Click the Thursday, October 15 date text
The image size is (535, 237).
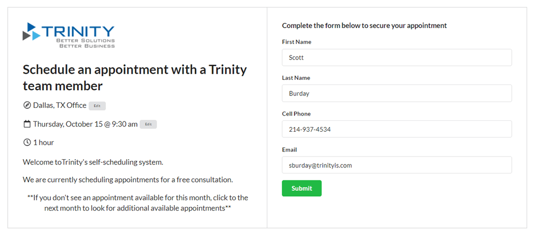click(x=85, y=124)
